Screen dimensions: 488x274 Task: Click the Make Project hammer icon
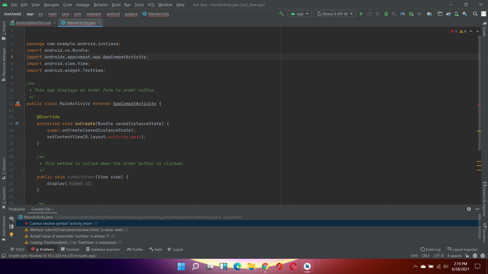281,14
